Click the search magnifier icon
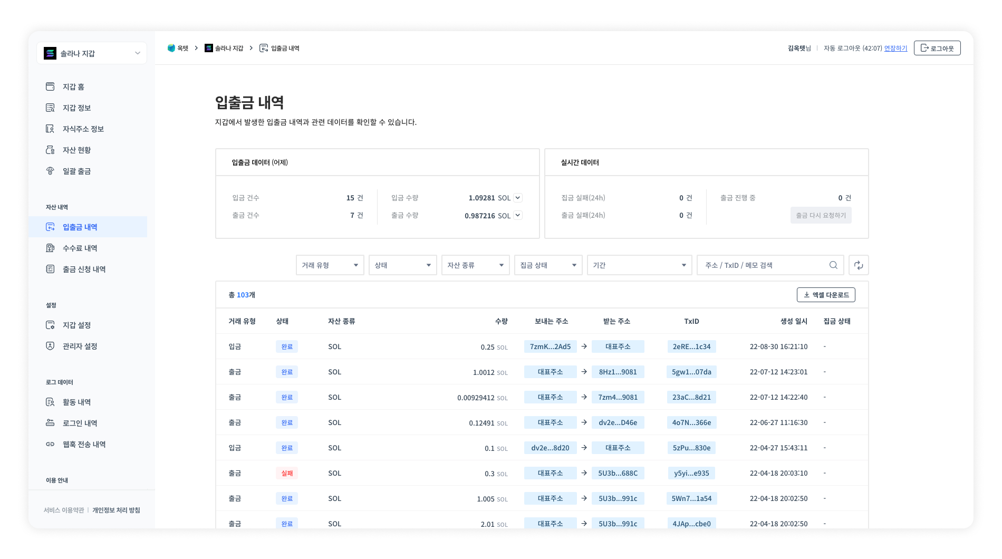The width and height of the screenshot is (1002, 559). click(x=833, y=265)
